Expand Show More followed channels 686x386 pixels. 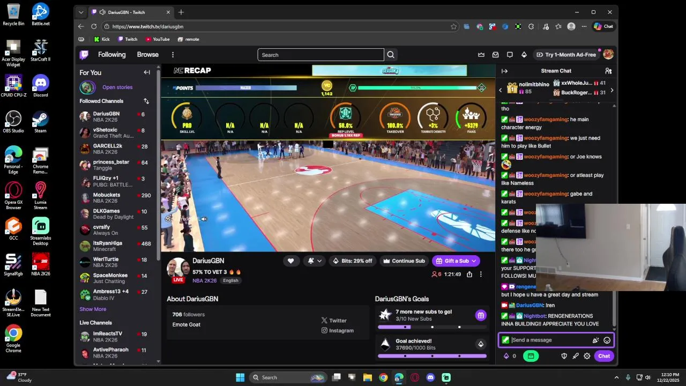pyautogui.click(x=93, y=309)
